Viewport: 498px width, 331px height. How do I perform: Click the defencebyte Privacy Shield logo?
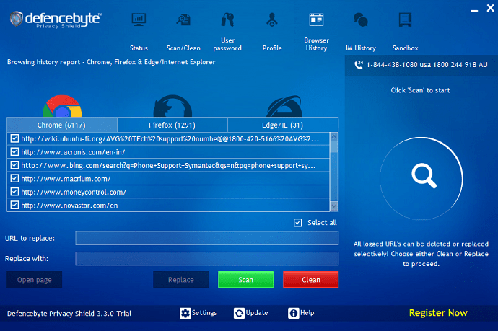[56, 19]
